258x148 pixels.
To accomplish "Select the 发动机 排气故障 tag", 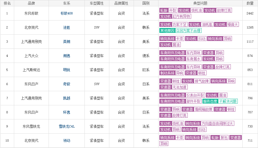I will [x=196, y=81].
